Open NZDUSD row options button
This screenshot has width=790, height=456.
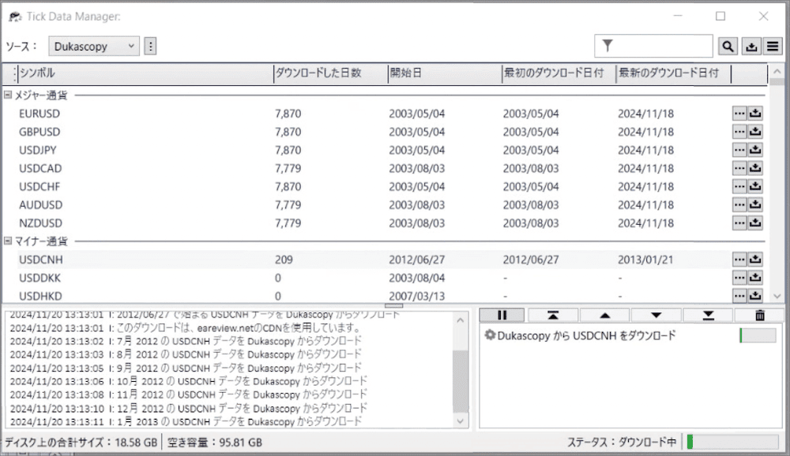click(x=739, y=223)
